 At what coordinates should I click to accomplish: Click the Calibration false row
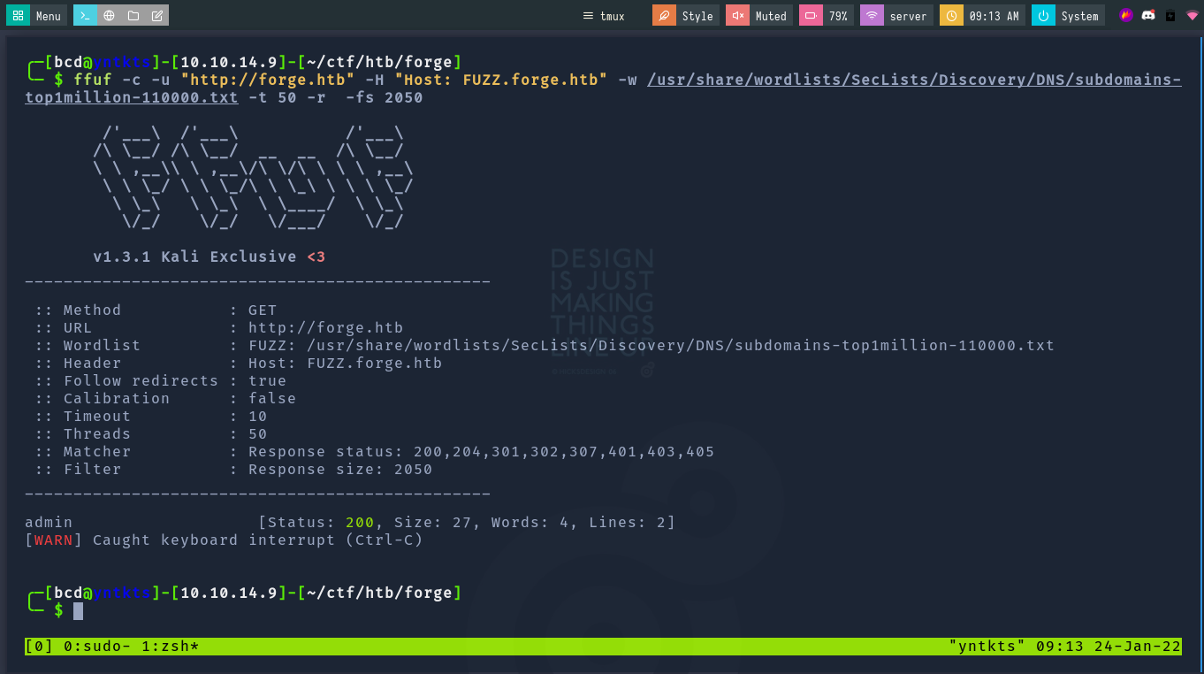(165, 398)
